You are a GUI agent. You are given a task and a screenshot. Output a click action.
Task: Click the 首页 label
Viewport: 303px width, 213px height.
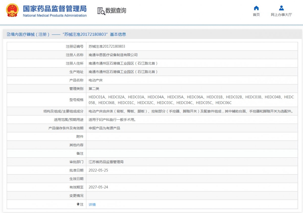click(x=256, y=15)
